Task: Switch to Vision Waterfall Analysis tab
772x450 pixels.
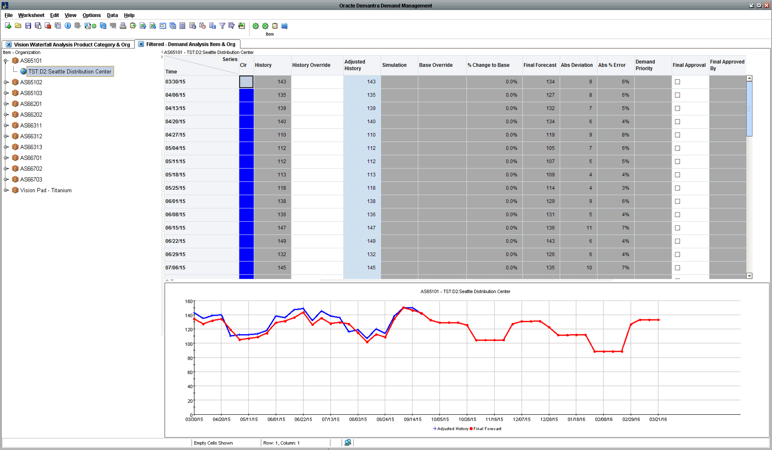Action: 72,44
